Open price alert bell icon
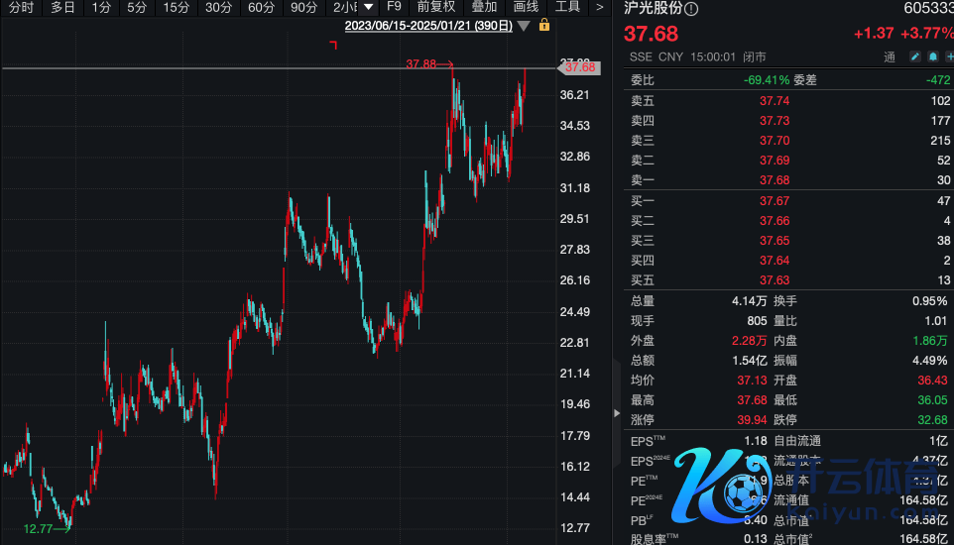954x545 pixels. click(x=933, y=57)
